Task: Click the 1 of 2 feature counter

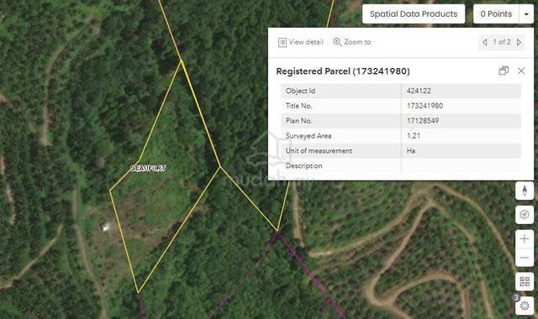Action: (x=502, y=42)
